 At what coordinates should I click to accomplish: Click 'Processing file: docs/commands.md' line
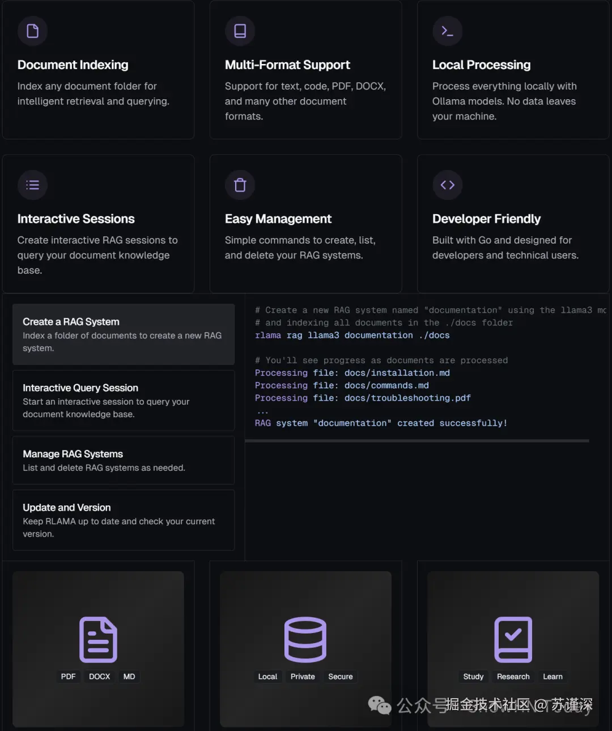tap(342, 385)
